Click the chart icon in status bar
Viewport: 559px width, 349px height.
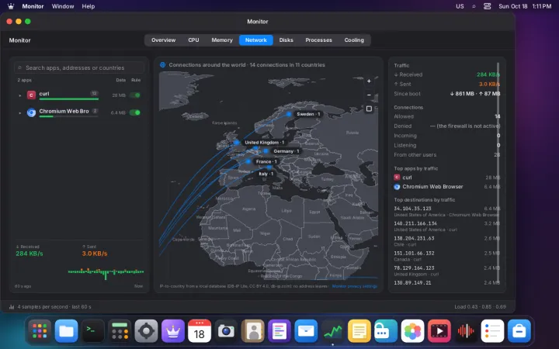12,306
